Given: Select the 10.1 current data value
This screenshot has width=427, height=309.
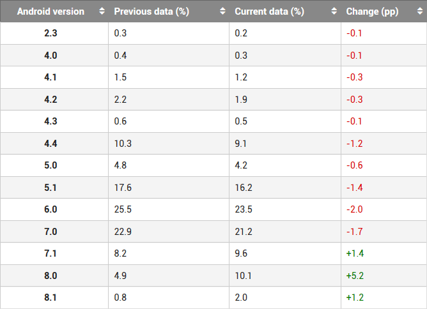Looking at the screenshot, I should 243,276.
